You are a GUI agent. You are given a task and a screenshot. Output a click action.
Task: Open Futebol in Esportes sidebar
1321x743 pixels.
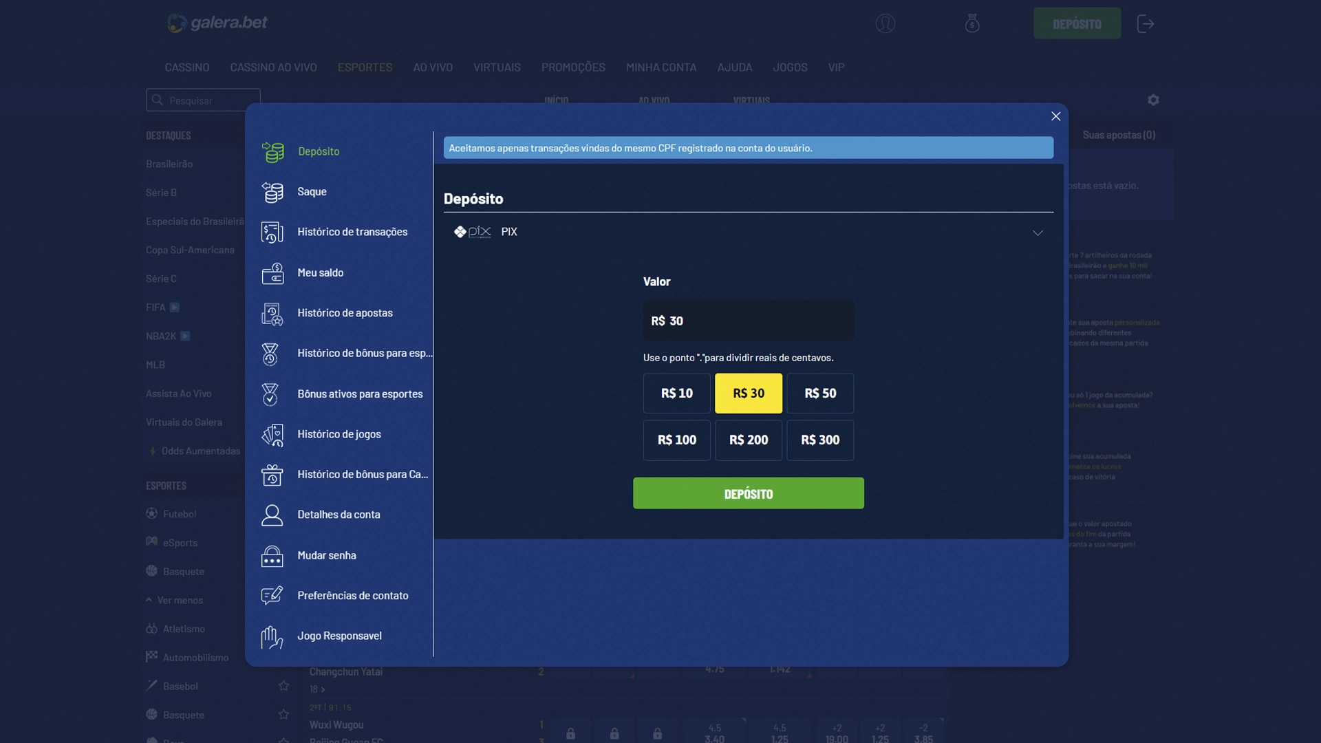tap(180, 514)
